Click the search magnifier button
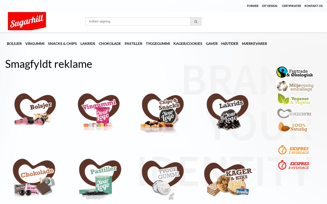This screenshot has height=204, width=327. (x=196, y=21)
